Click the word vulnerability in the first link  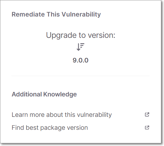pos(94,115)
